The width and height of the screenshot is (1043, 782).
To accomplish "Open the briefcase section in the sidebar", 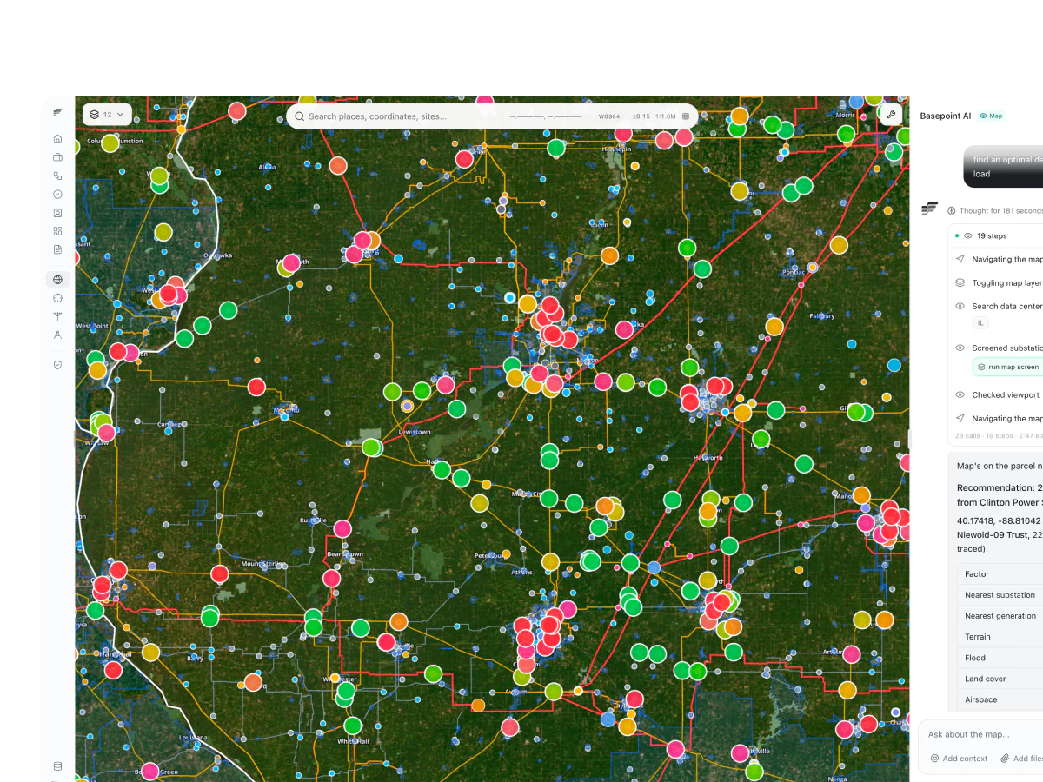I will (57, 157).
